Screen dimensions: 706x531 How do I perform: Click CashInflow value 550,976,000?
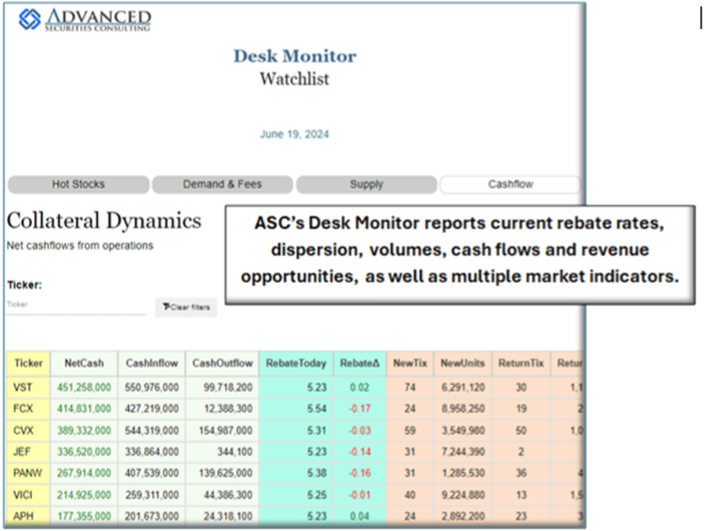pyautogui.click(x=152, y=387)
